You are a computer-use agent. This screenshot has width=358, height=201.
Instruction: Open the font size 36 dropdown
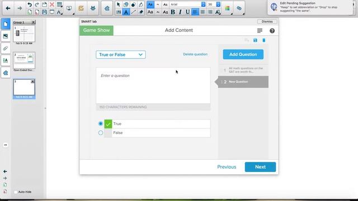[218, 4]
